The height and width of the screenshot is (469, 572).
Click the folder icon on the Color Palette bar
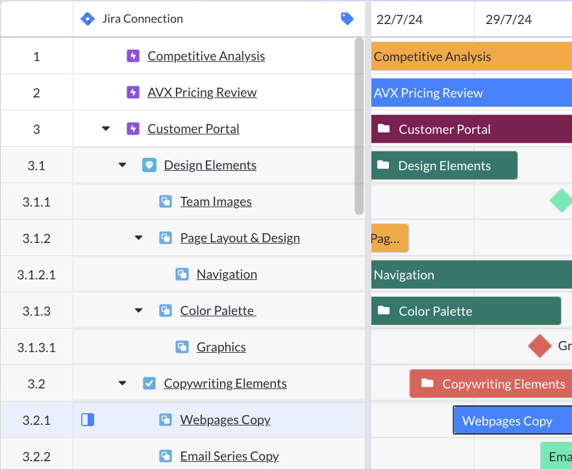click(384, 311)
